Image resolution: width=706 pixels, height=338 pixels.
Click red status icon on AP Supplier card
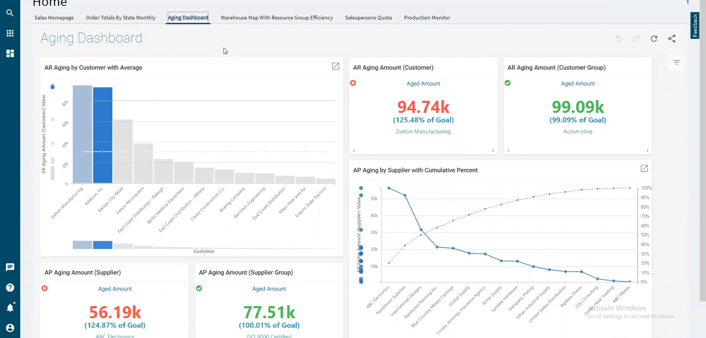[45, 288]
